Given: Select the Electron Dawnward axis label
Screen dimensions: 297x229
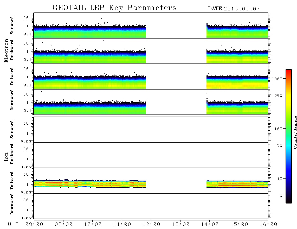Looking at the screenshot, I should [12, 100].
